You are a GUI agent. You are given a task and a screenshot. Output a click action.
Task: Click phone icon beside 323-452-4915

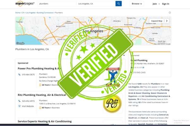click(19, 101)
